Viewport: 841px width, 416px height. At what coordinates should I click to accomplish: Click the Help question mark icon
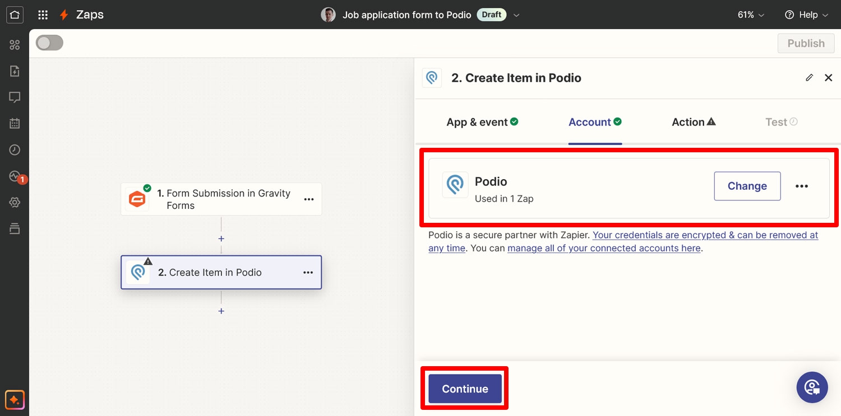point(790,15)
